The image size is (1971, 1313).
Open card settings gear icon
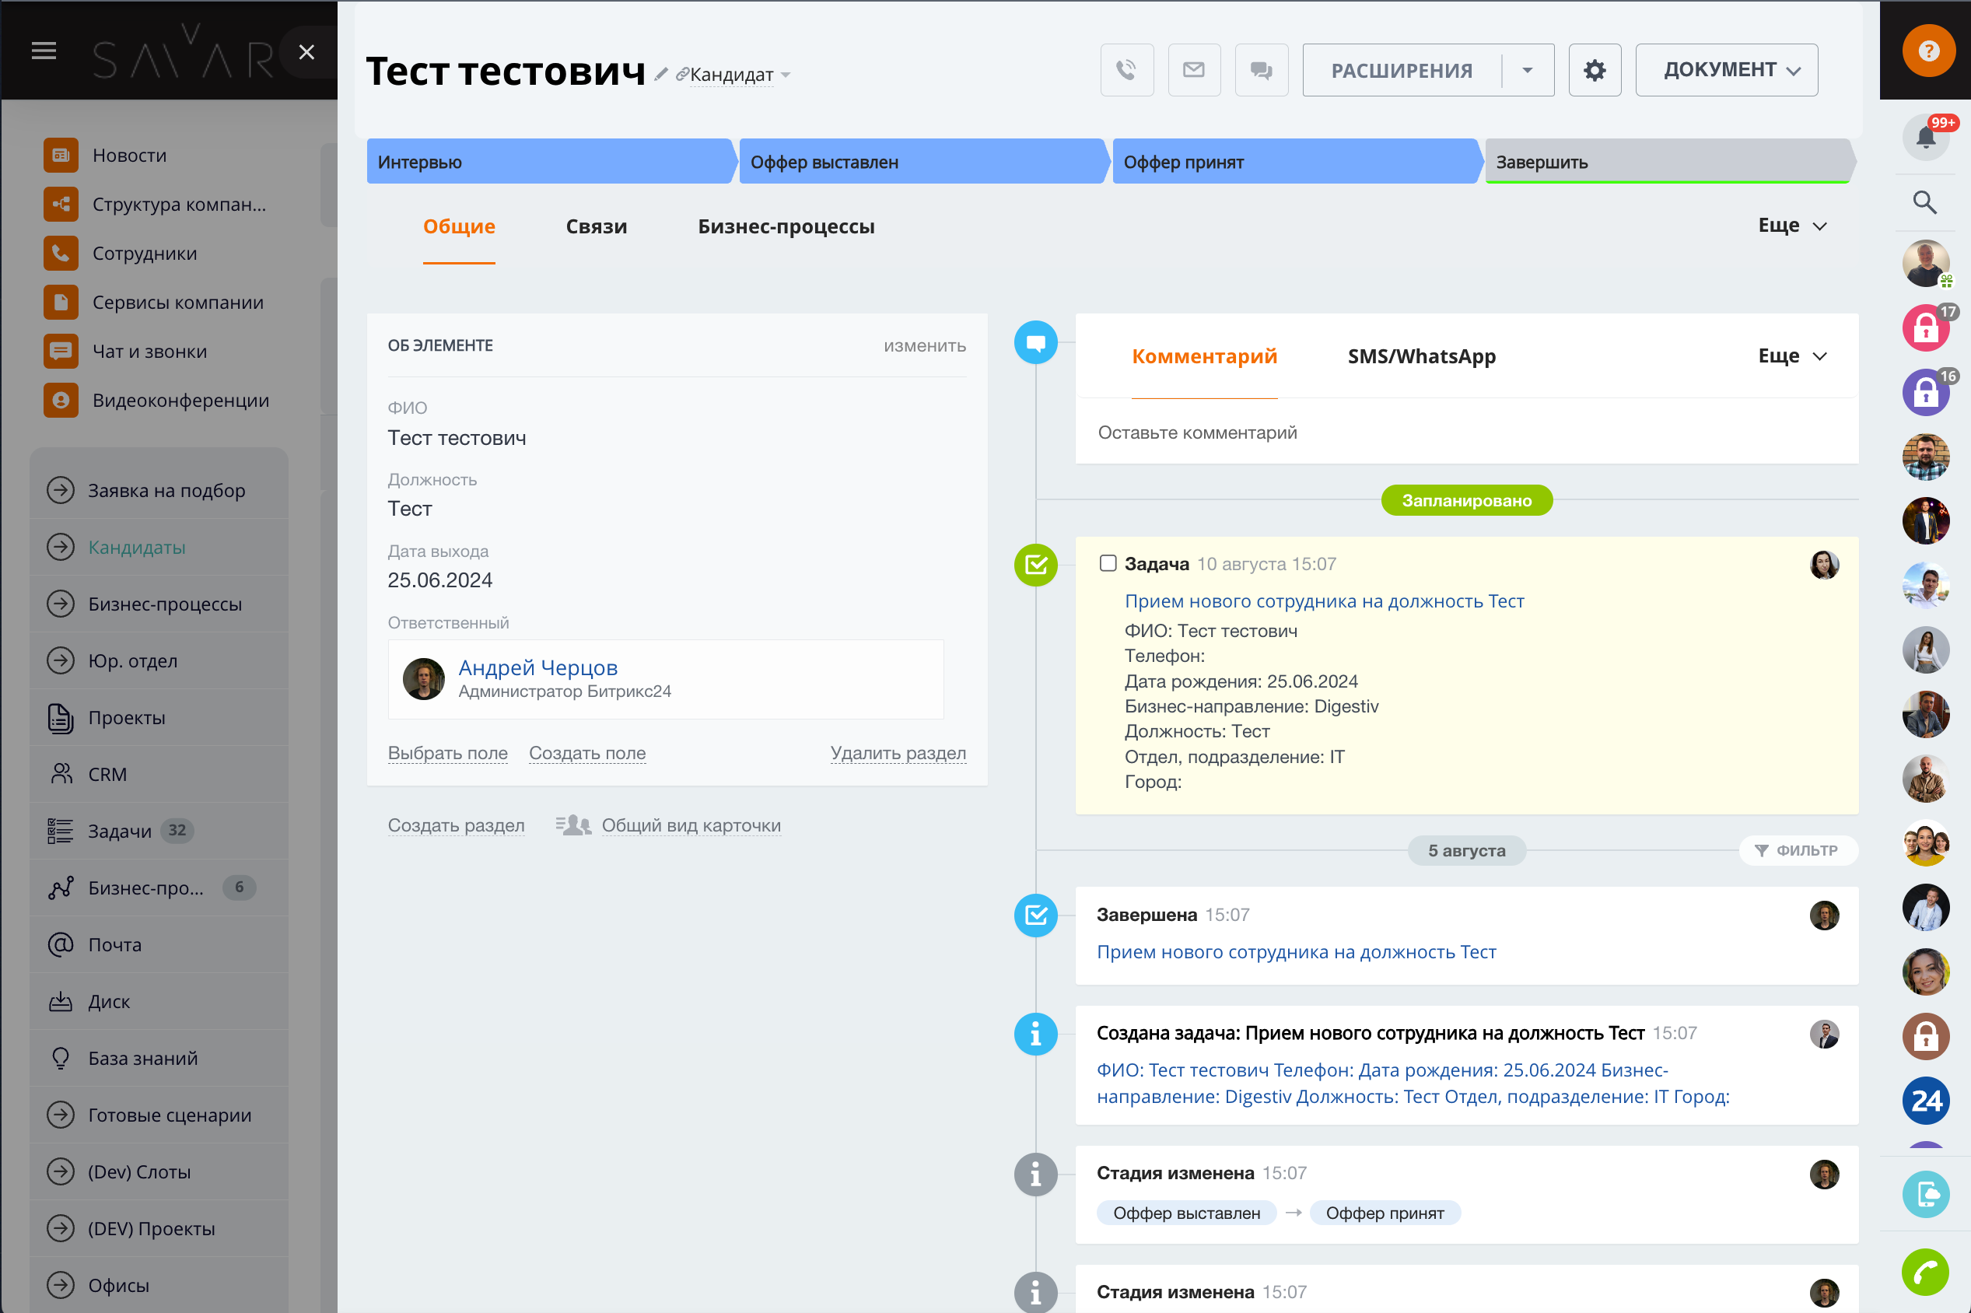point(1595,70)
